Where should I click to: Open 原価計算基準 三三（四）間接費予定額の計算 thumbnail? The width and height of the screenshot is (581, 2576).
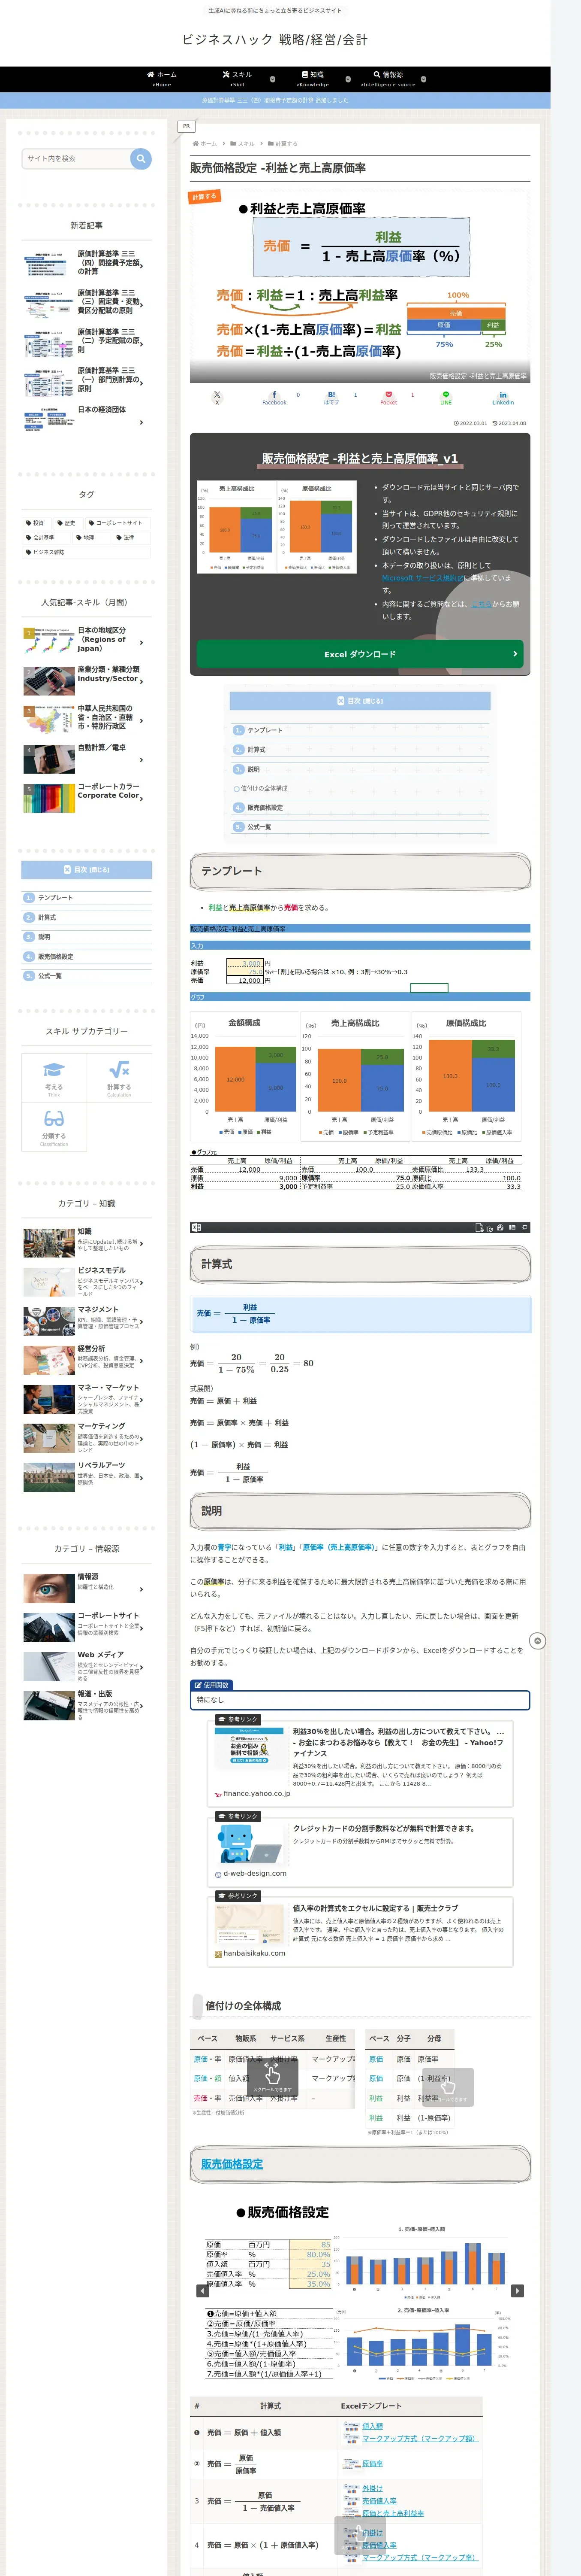[x=48, y=264]
